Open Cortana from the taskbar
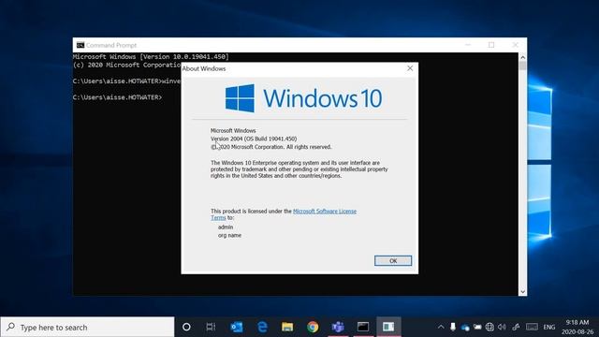 click(186, 327)
